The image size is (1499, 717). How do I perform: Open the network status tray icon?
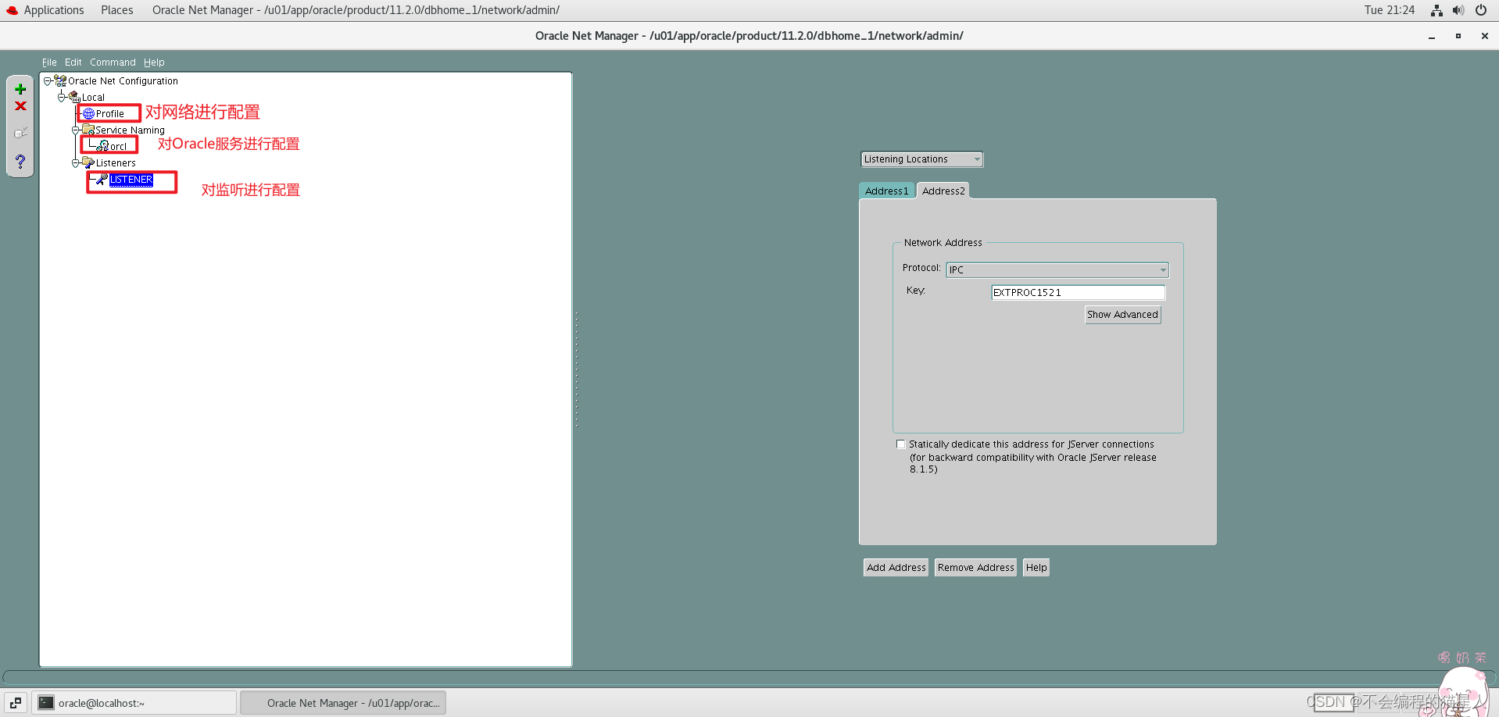(x=1436, y=10)
